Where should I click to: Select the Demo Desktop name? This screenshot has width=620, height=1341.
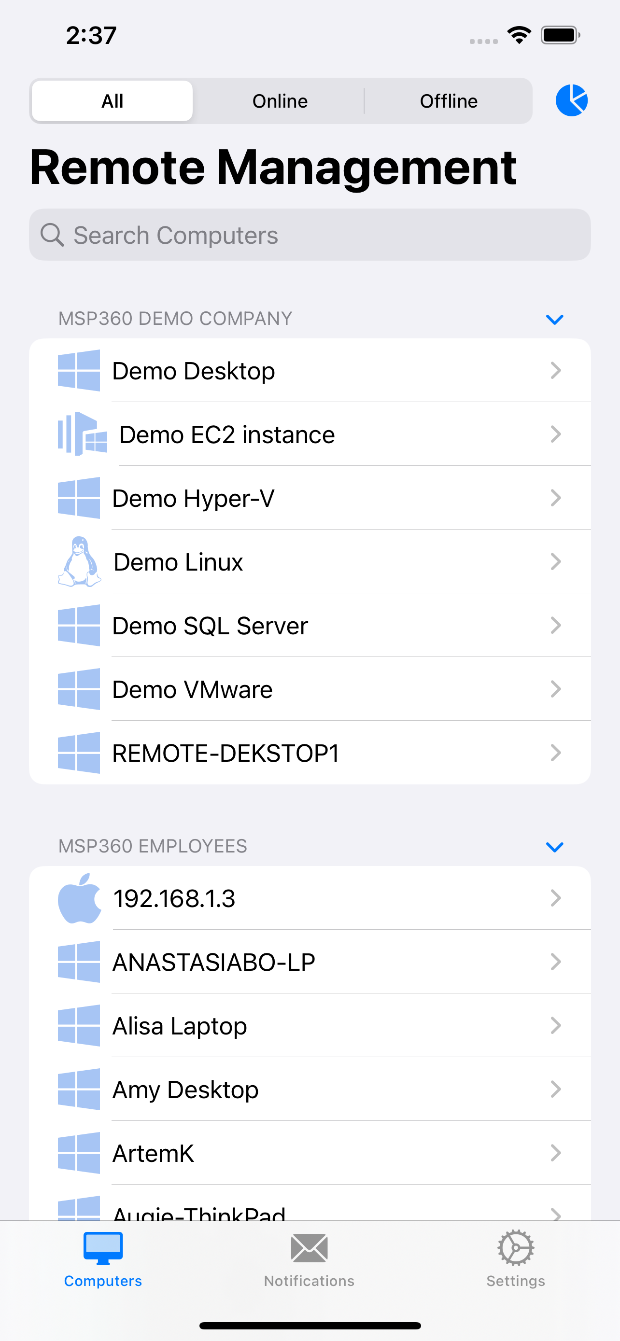click(x=194, y=371)
